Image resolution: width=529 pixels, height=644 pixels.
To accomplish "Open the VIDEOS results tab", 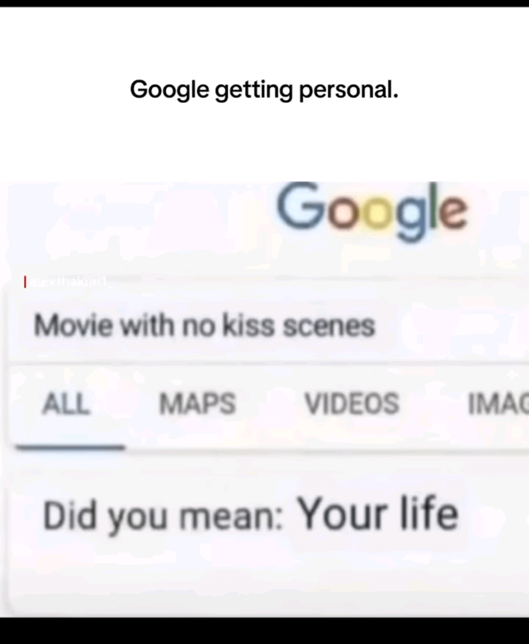I will 352,404.
